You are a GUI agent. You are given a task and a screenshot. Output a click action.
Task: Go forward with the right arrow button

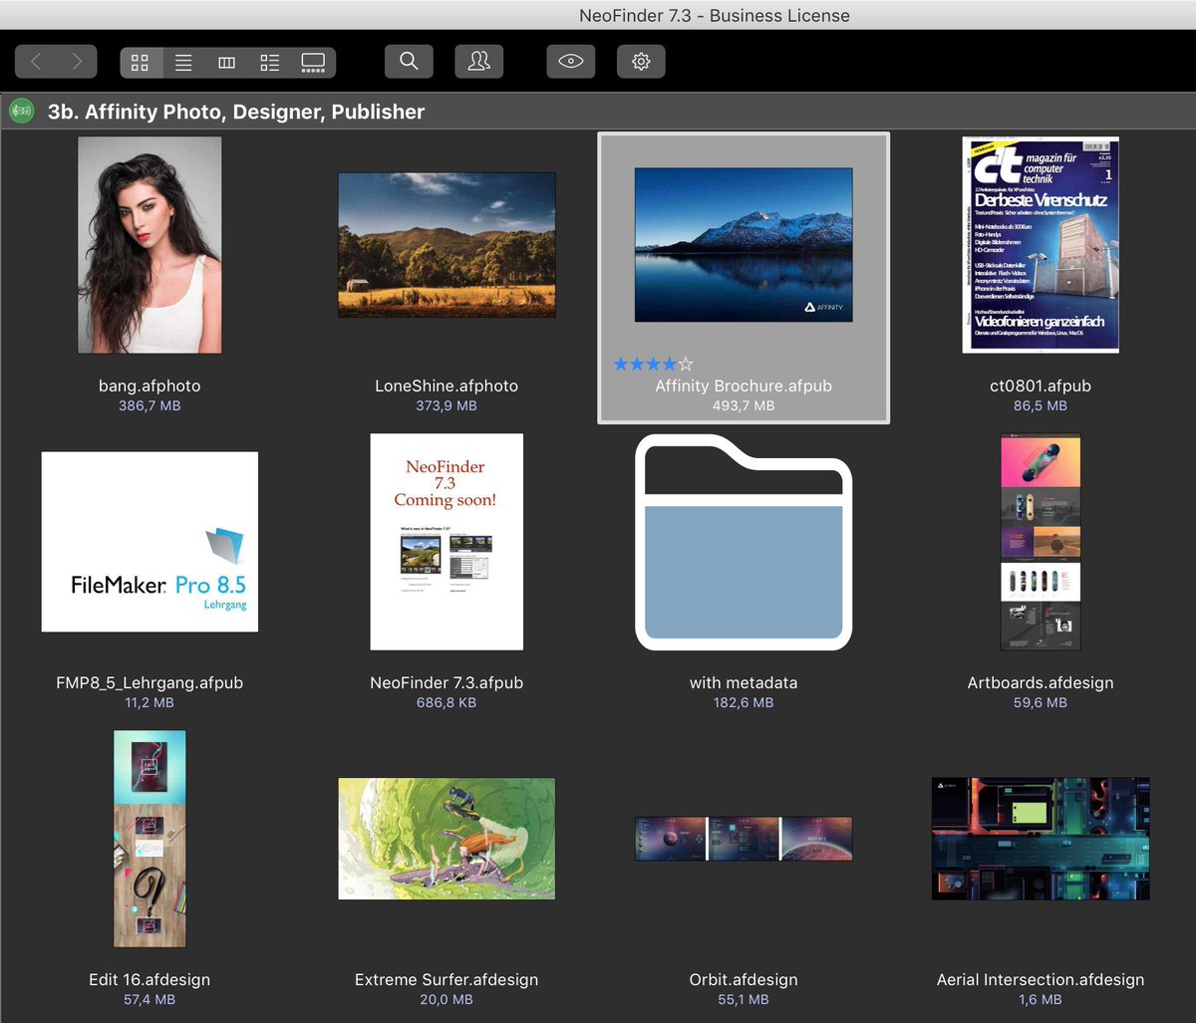click(77, 62)
